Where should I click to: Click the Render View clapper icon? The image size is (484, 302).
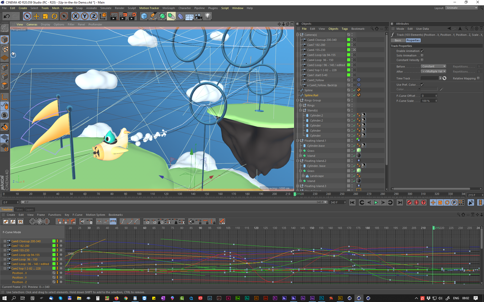click(x=114, y=16)
